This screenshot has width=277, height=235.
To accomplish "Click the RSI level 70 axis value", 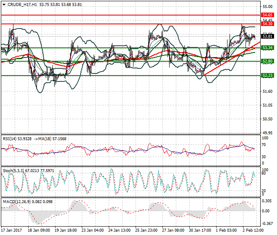I will tap(264, 145).
